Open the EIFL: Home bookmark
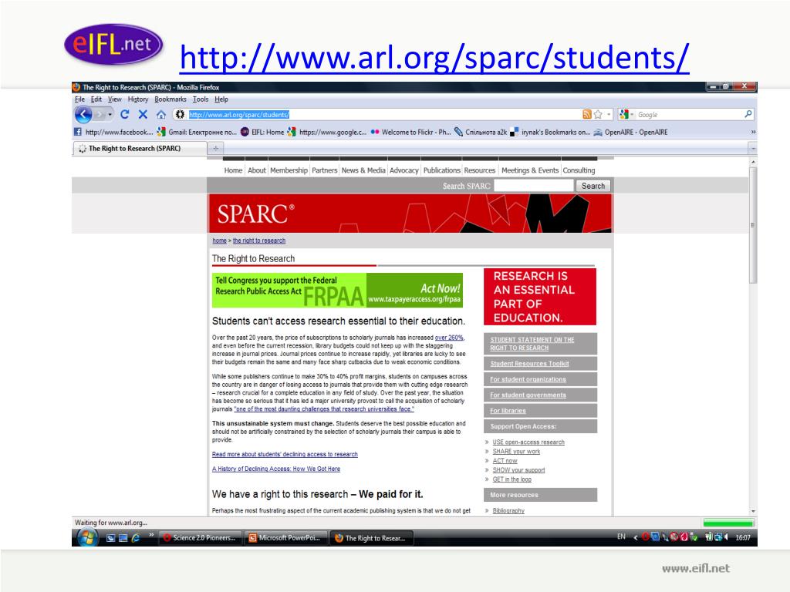The height and width of the screenshot is (592, 790). (262, 132)
